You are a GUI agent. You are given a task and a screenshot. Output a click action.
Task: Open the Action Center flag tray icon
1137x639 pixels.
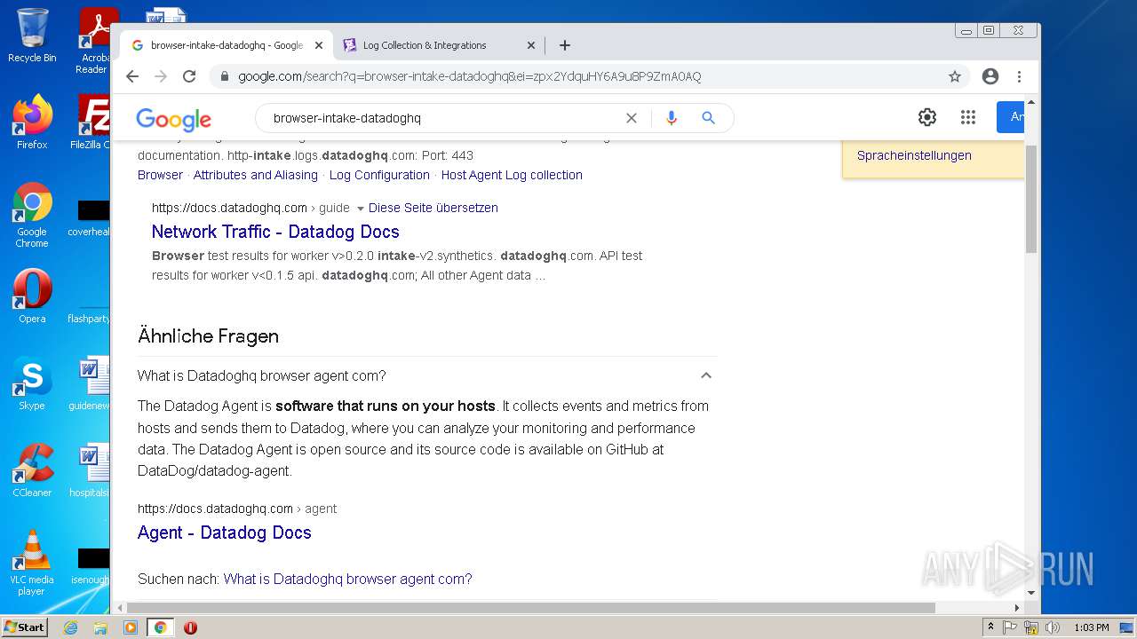(x=1010, y=627)
